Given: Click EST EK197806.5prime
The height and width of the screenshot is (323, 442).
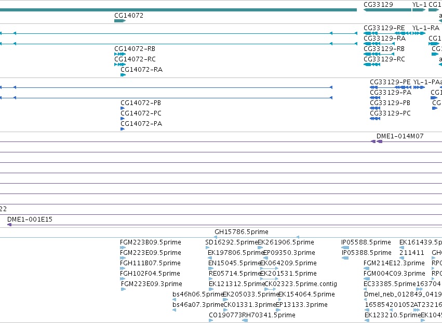Looking at the screenshot, I should click(x=235, y=253).
